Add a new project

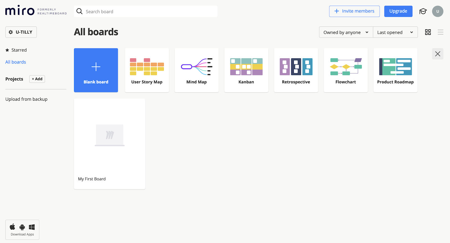click(37, 79)
